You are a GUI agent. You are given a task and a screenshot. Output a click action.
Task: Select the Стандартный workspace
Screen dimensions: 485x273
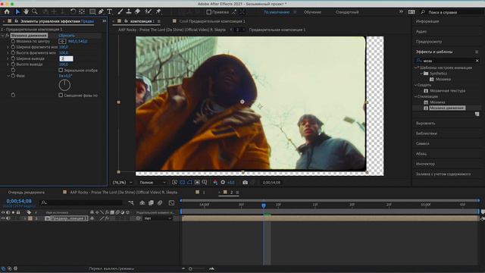[x=347, y=12]
